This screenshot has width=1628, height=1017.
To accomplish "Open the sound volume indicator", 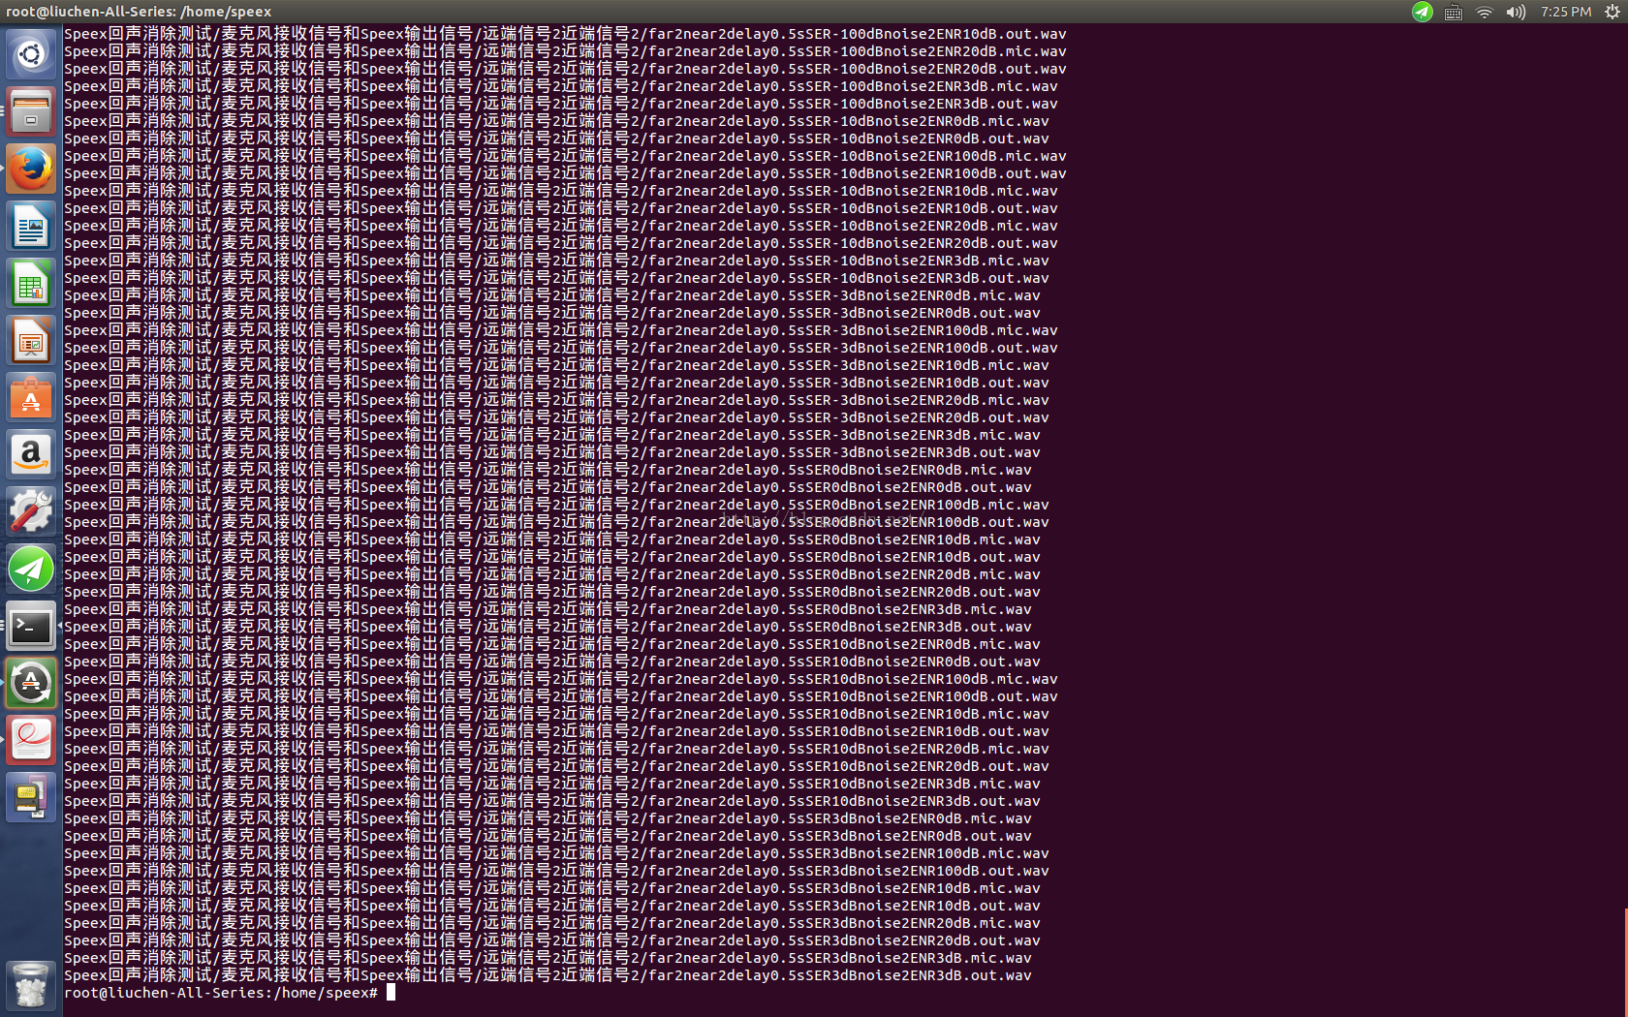I will click(1516, 12).
